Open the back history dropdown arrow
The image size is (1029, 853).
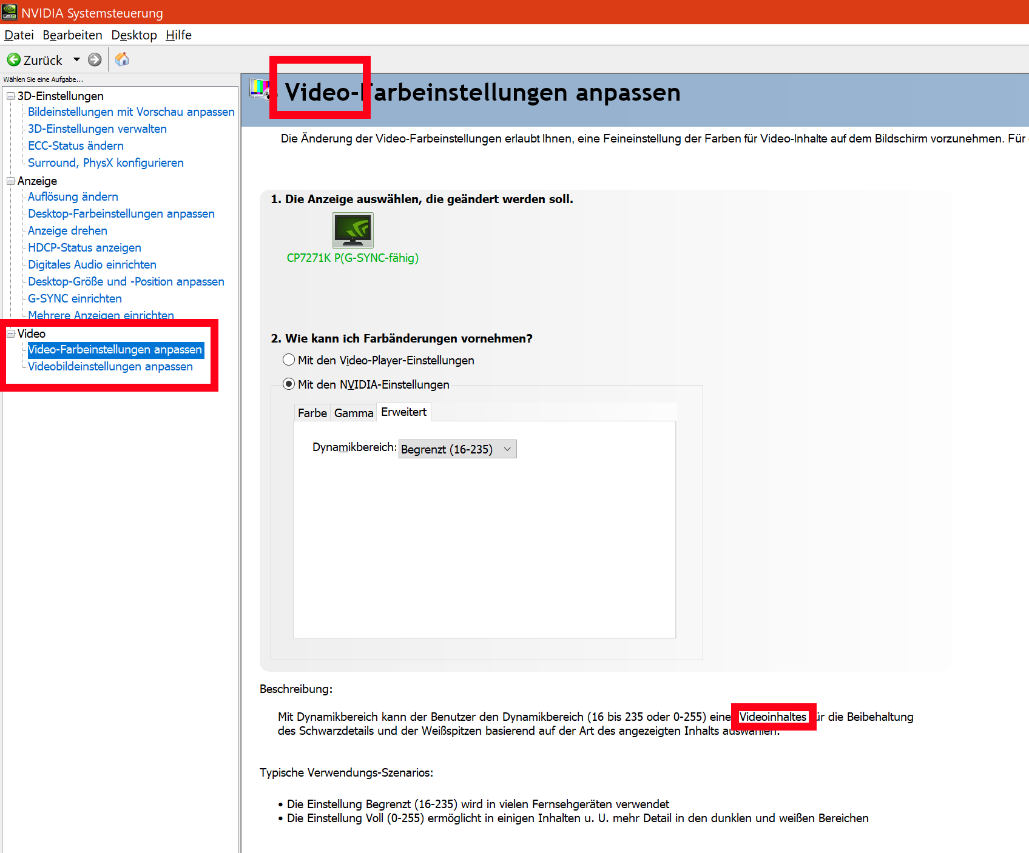click(76, 59)
